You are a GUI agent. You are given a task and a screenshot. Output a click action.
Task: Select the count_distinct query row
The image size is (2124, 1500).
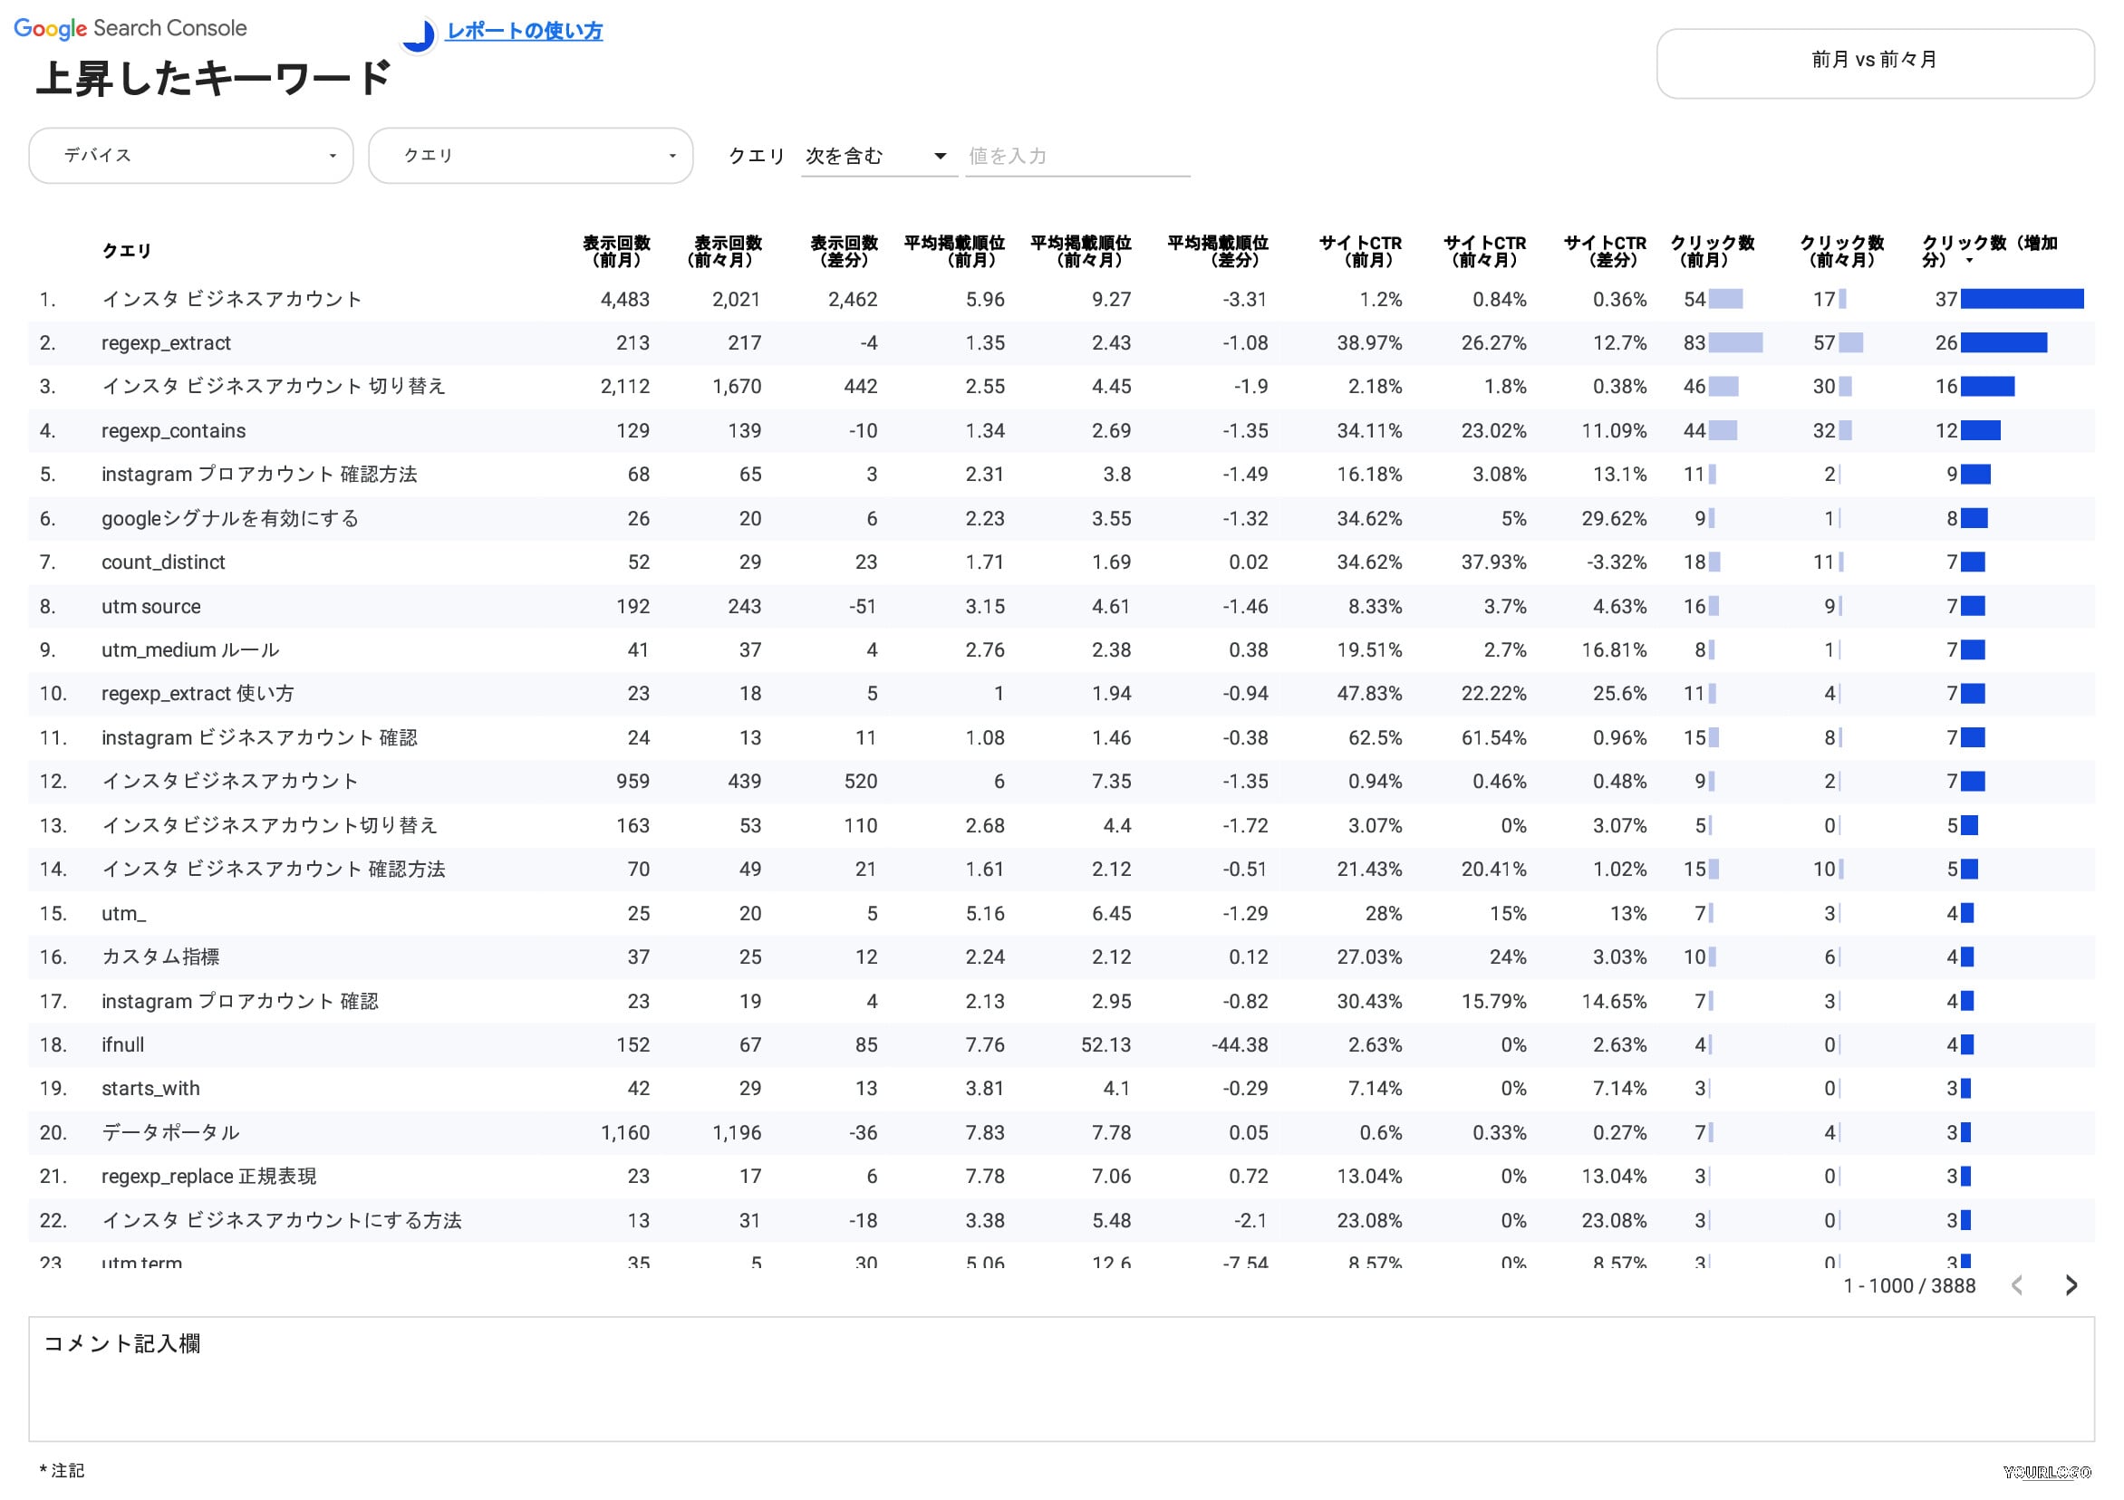(x=1061, y=562)
